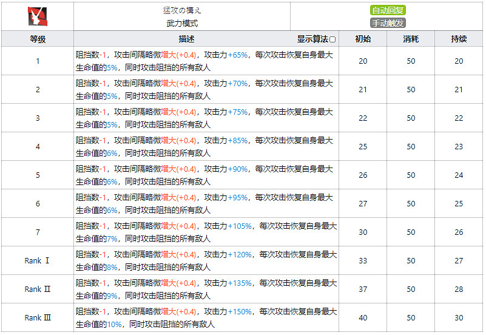Select the 初始 column header
This screenshot has width=486, height=335.
click(363, 39)
